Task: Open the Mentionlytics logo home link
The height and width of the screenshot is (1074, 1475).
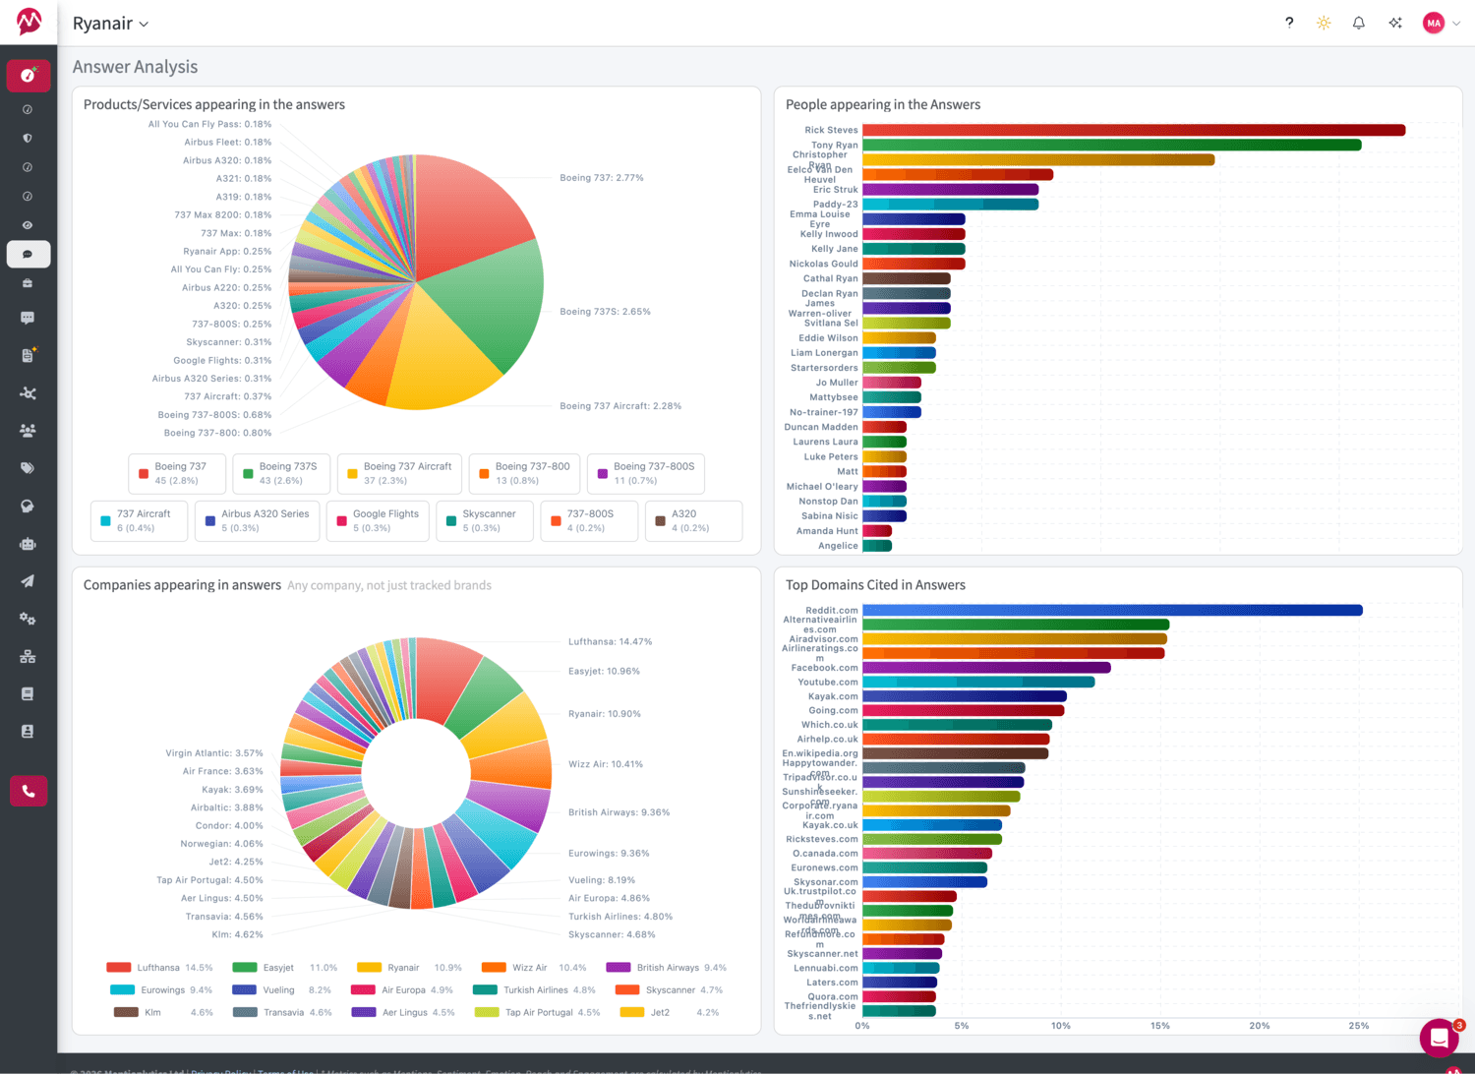Action: [29, 22]
